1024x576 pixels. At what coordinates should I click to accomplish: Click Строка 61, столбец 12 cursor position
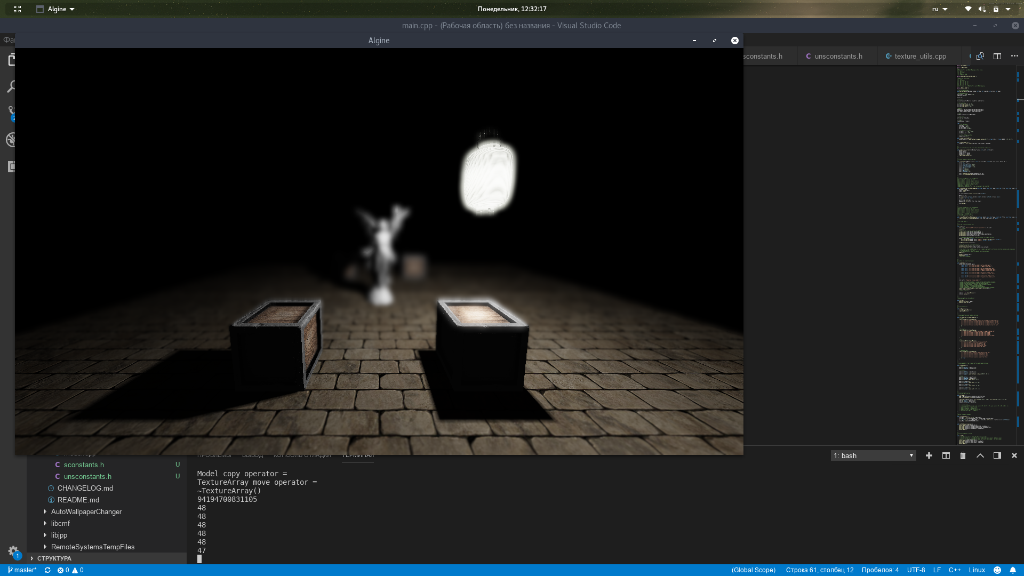tap(820, 570)
